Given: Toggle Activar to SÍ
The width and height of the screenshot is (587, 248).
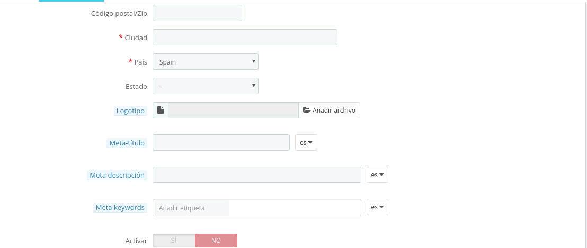Looking at the screenshot, I should pyautogui.click(x=174, y=241).
